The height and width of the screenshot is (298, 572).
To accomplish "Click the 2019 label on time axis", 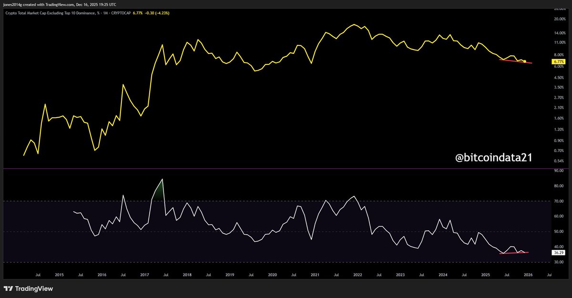I will (230, 275).
